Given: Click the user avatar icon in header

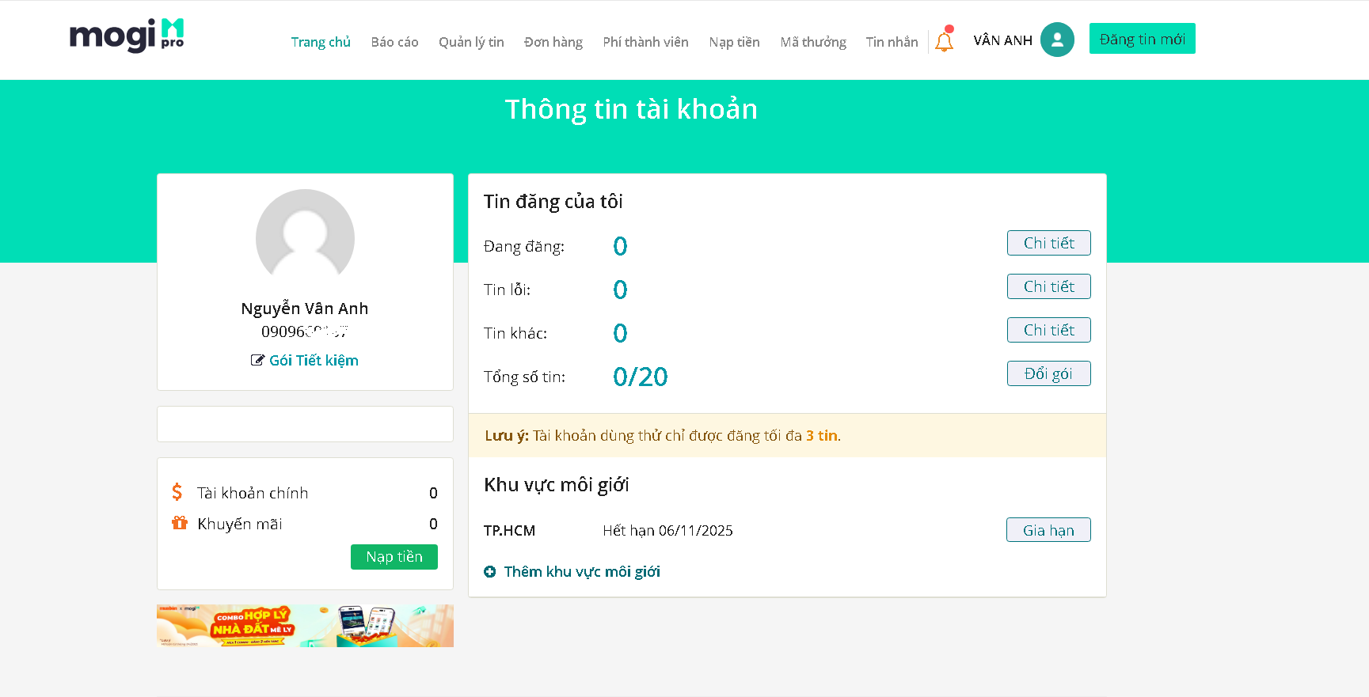Looking at the screenshot, I should pos(1057,40).
